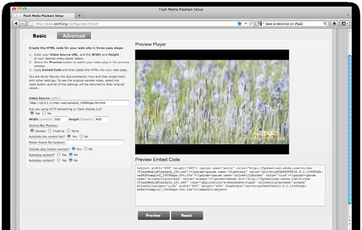Click the blue vertical page scrollbar thumb

pyautogui.click(x=350, y=129)
